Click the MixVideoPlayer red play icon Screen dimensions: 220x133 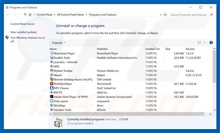point(52,84)
